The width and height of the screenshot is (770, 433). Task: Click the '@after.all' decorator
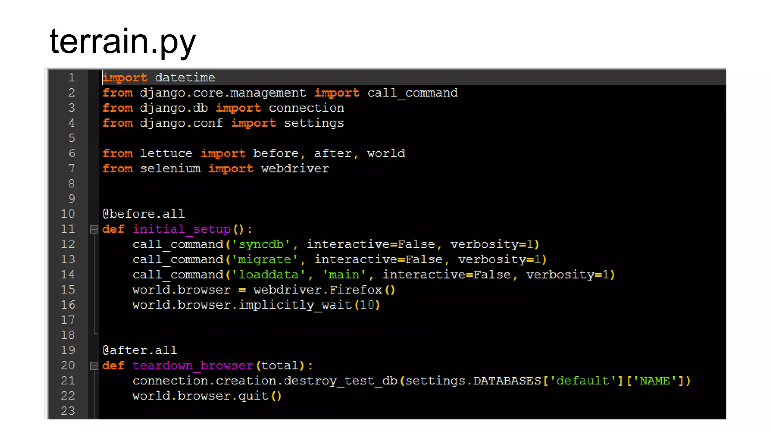click(x=140, y=350)
